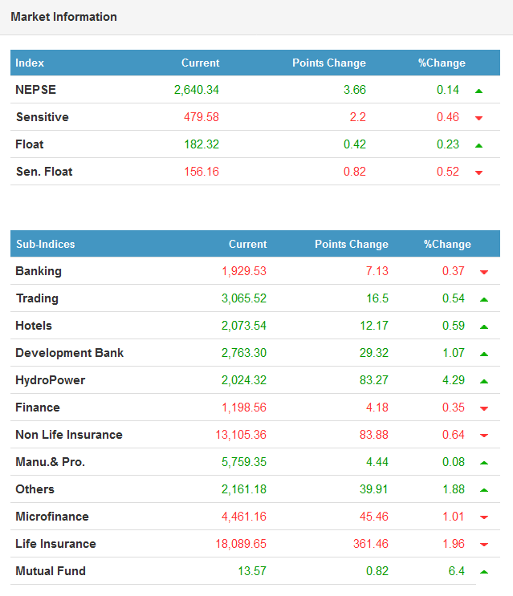Click the green up arrow in NEPSE row
513x596 pixels.
478,91
